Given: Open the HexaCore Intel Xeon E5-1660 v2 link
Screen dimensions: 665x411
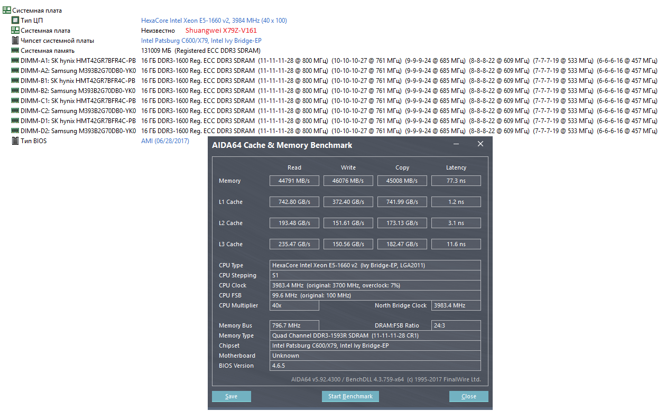Looking at the screenshot, I should (x=214, y=21).
